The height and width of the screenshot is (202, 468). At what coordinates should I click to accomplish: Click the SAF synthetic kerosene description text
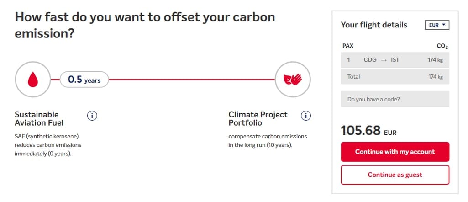(x=48, y=145)
